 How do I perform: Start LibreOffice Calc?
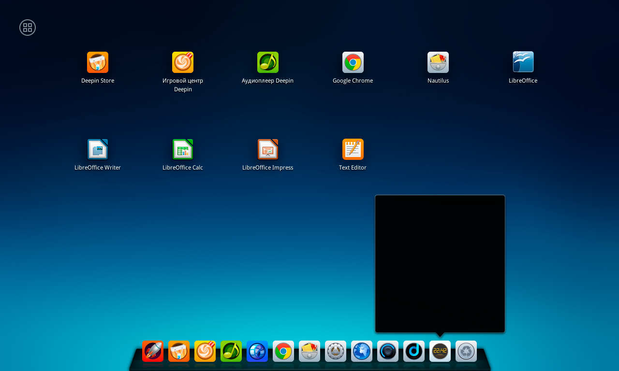coord(183,150)
